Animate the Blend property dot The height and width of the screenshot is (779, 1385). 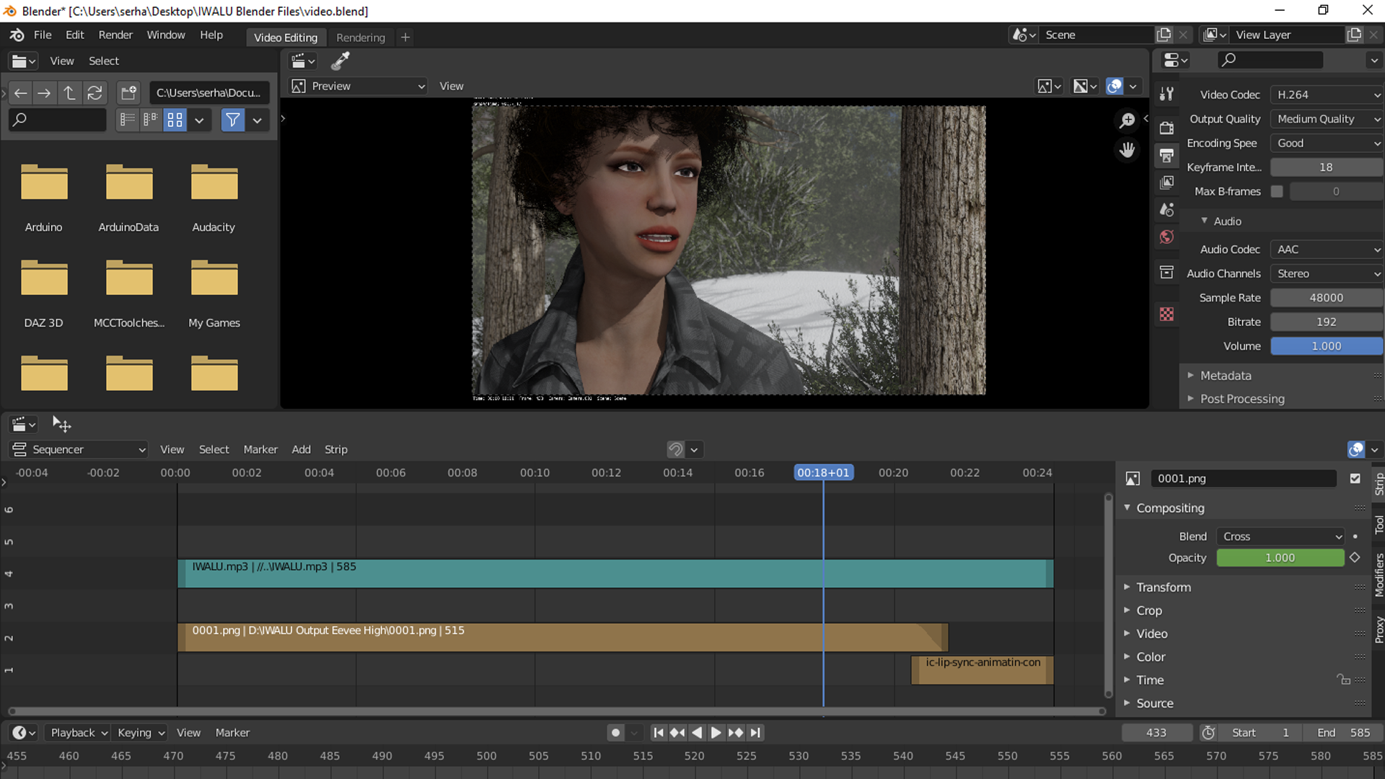click(1355, 537)
